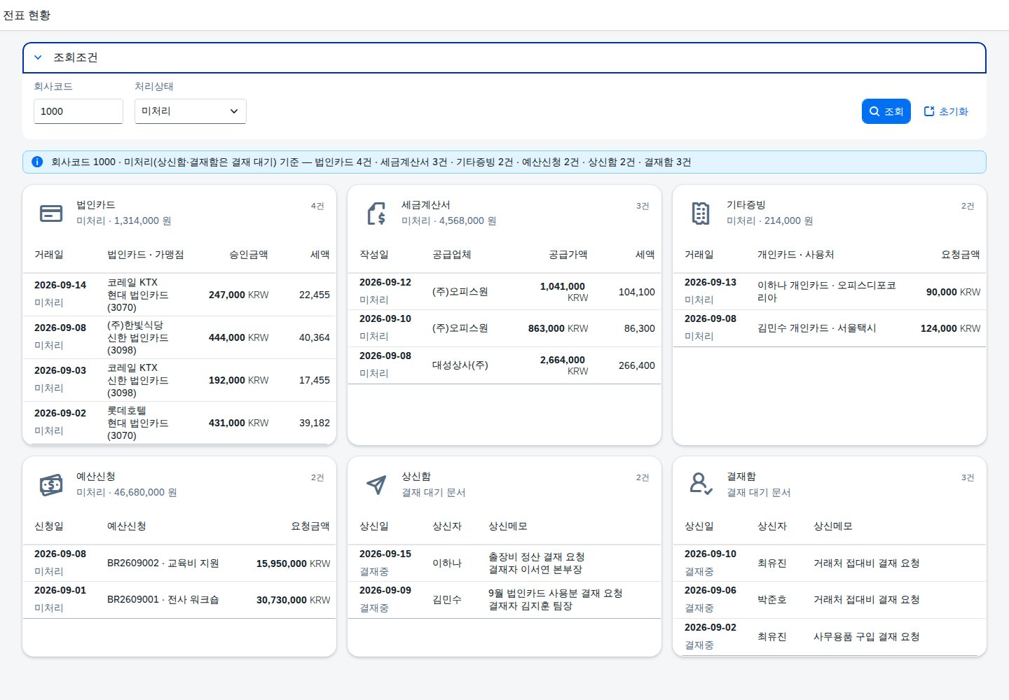The height and width of the screenshot is (700, 1009).
Task: Click the 상신함 paper plane icon
Action: (376, 484)
